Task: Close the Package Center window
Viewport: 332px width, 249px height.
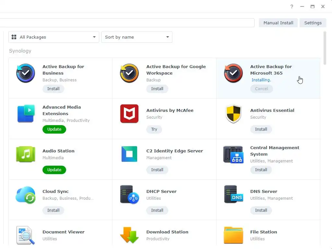Action: click(x=323, y=6)
